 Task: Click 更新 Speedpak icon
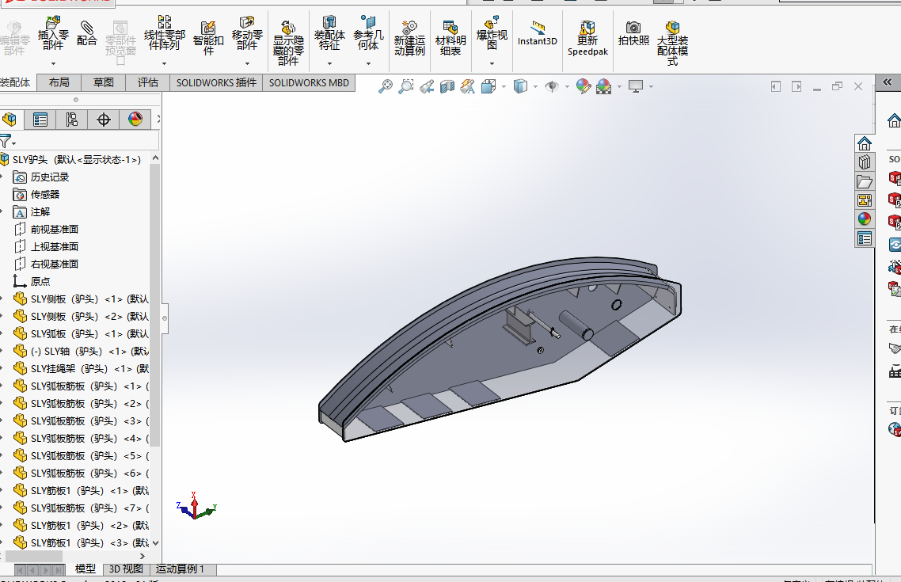point(587,38)
